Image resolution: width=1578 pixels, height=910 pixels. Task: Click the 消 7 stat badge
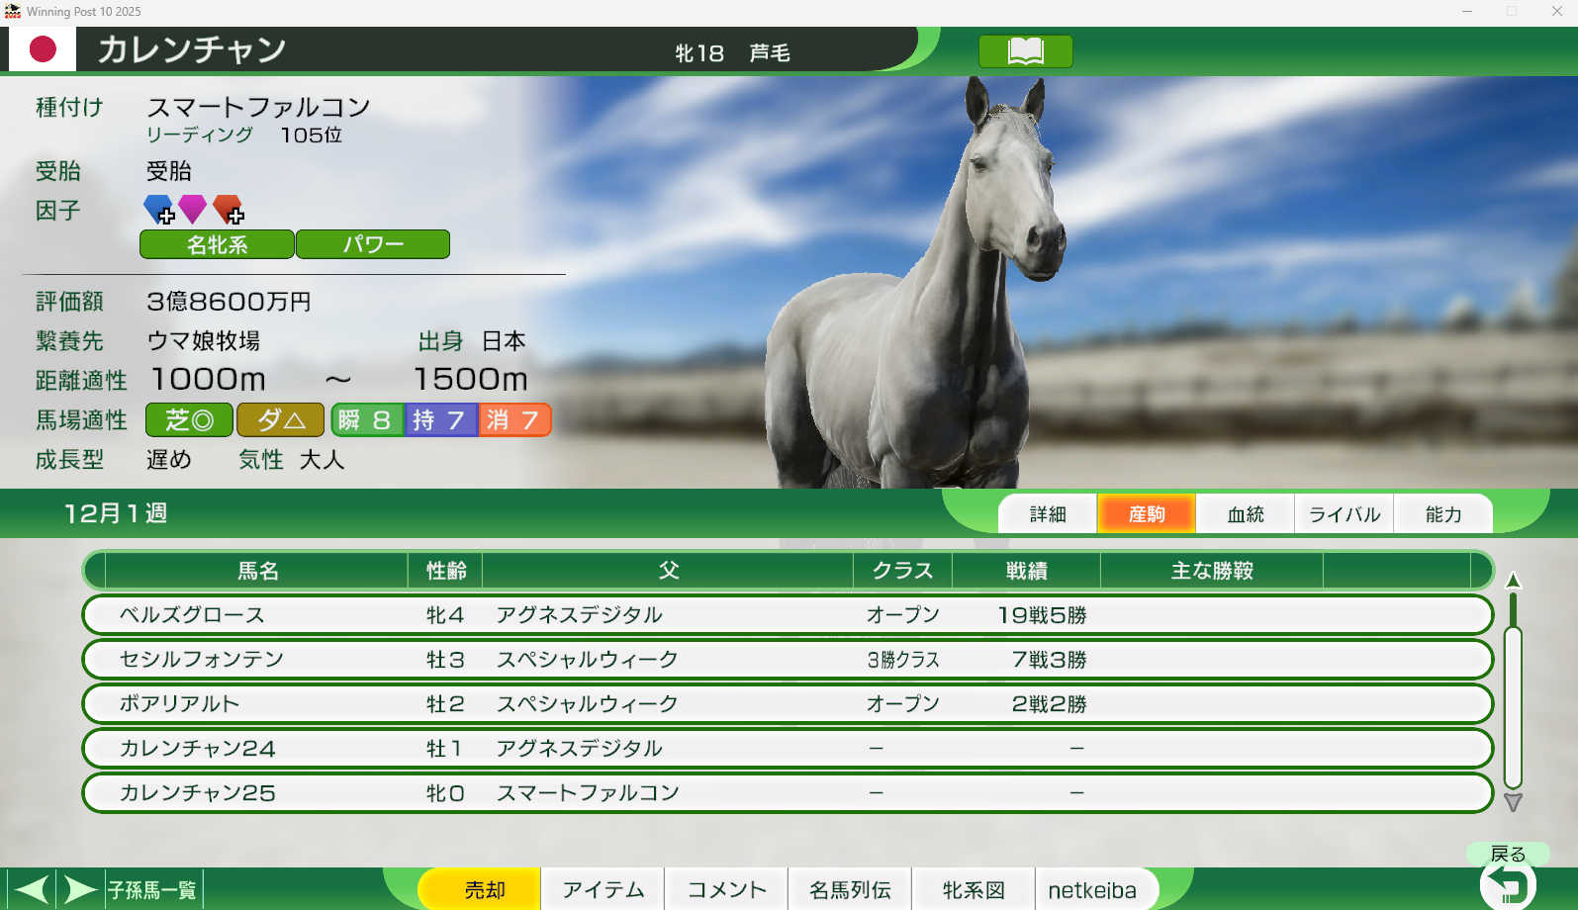point(514,420)
